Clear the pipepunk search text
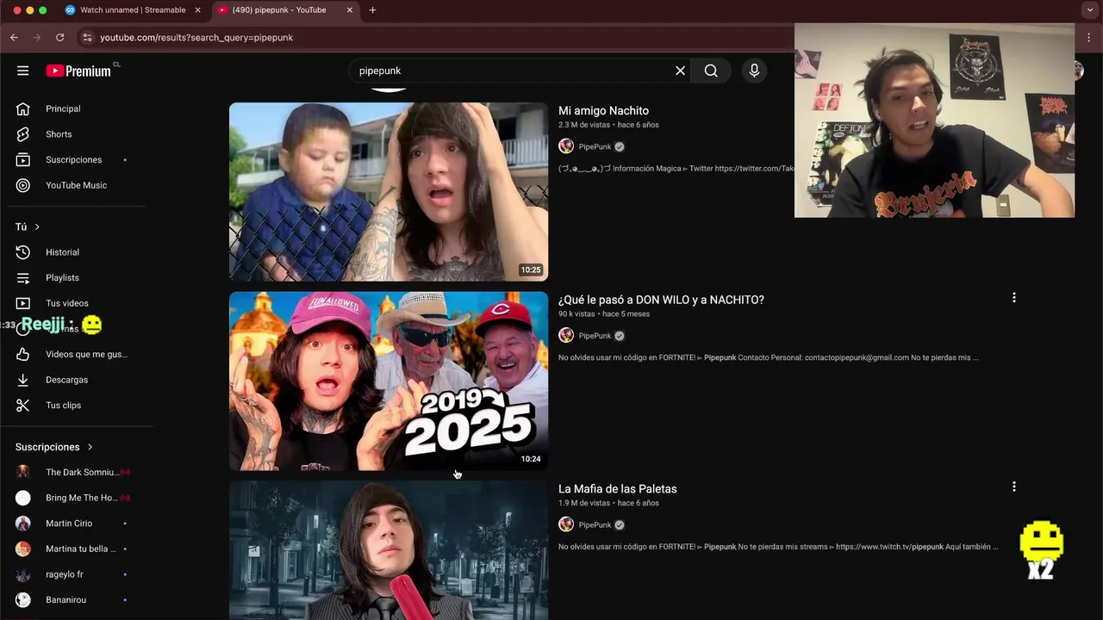This screenshot has height=620, width=1103. 680,71
